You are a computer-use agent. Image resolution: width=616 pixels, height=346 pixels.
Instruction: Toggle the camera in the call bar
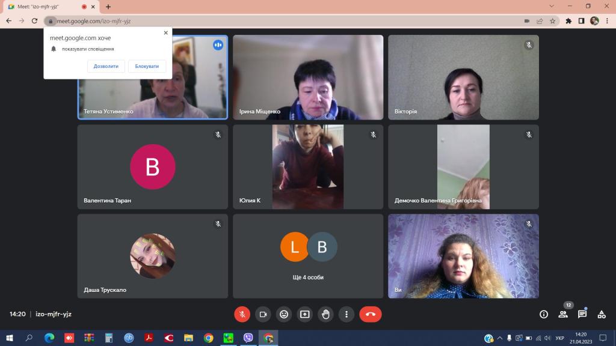[263, 314]
